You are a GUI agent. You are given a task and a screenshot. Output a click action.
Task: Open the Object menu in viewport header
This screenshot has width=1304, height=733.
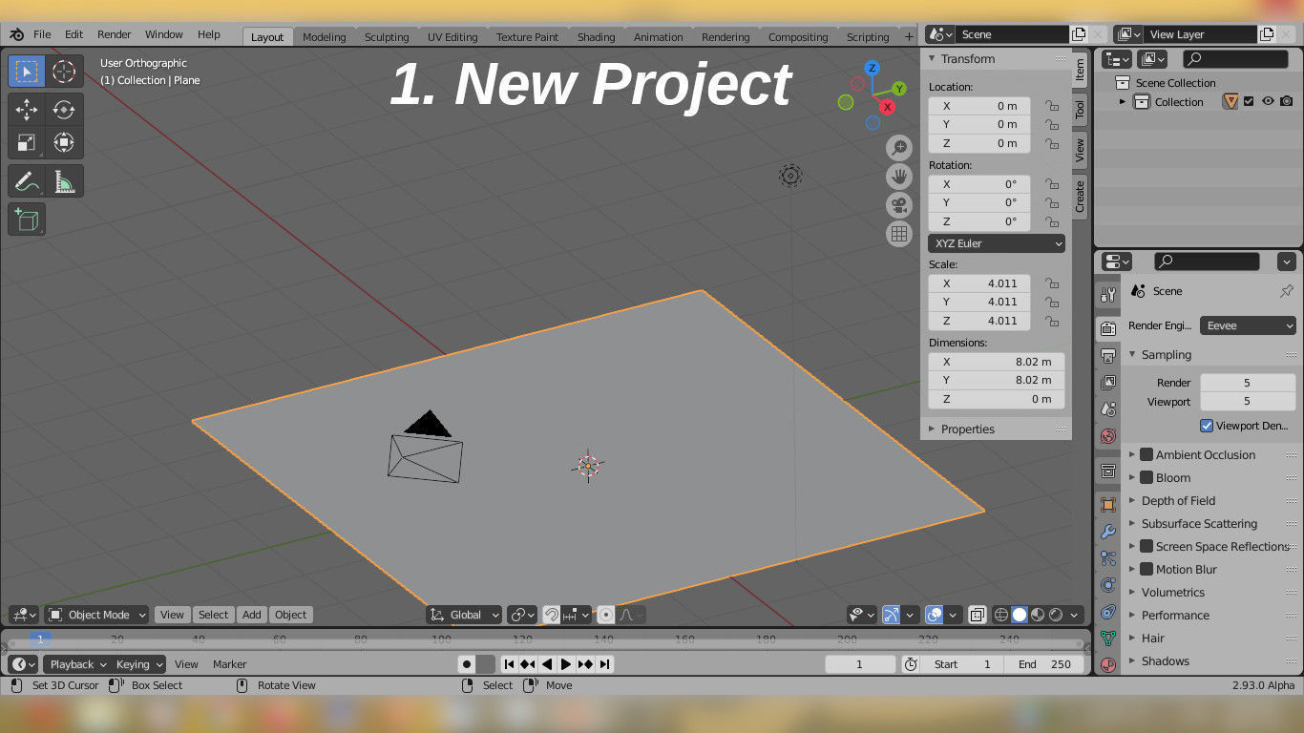[x=290, y=615]
